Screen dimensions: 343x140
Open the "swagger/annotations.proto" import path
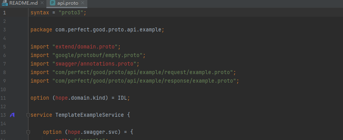point(94,64)
